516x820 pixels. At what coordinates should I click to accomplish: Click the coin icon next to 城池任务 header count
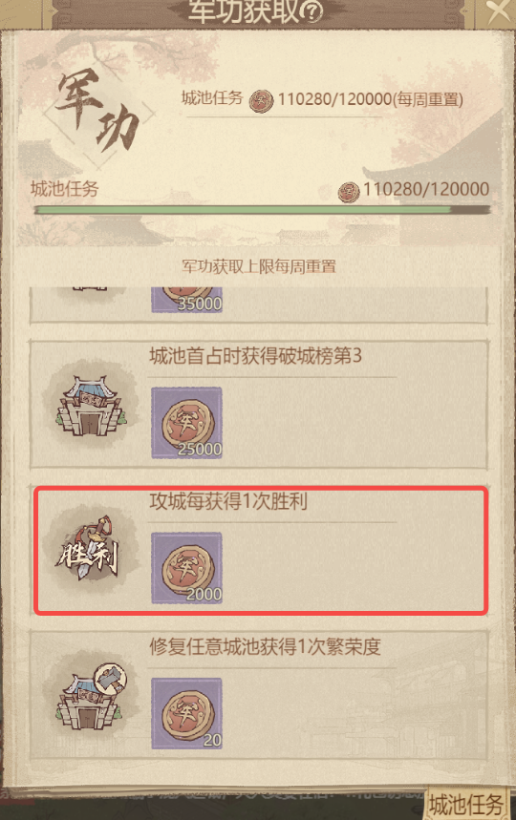[261, 101]
